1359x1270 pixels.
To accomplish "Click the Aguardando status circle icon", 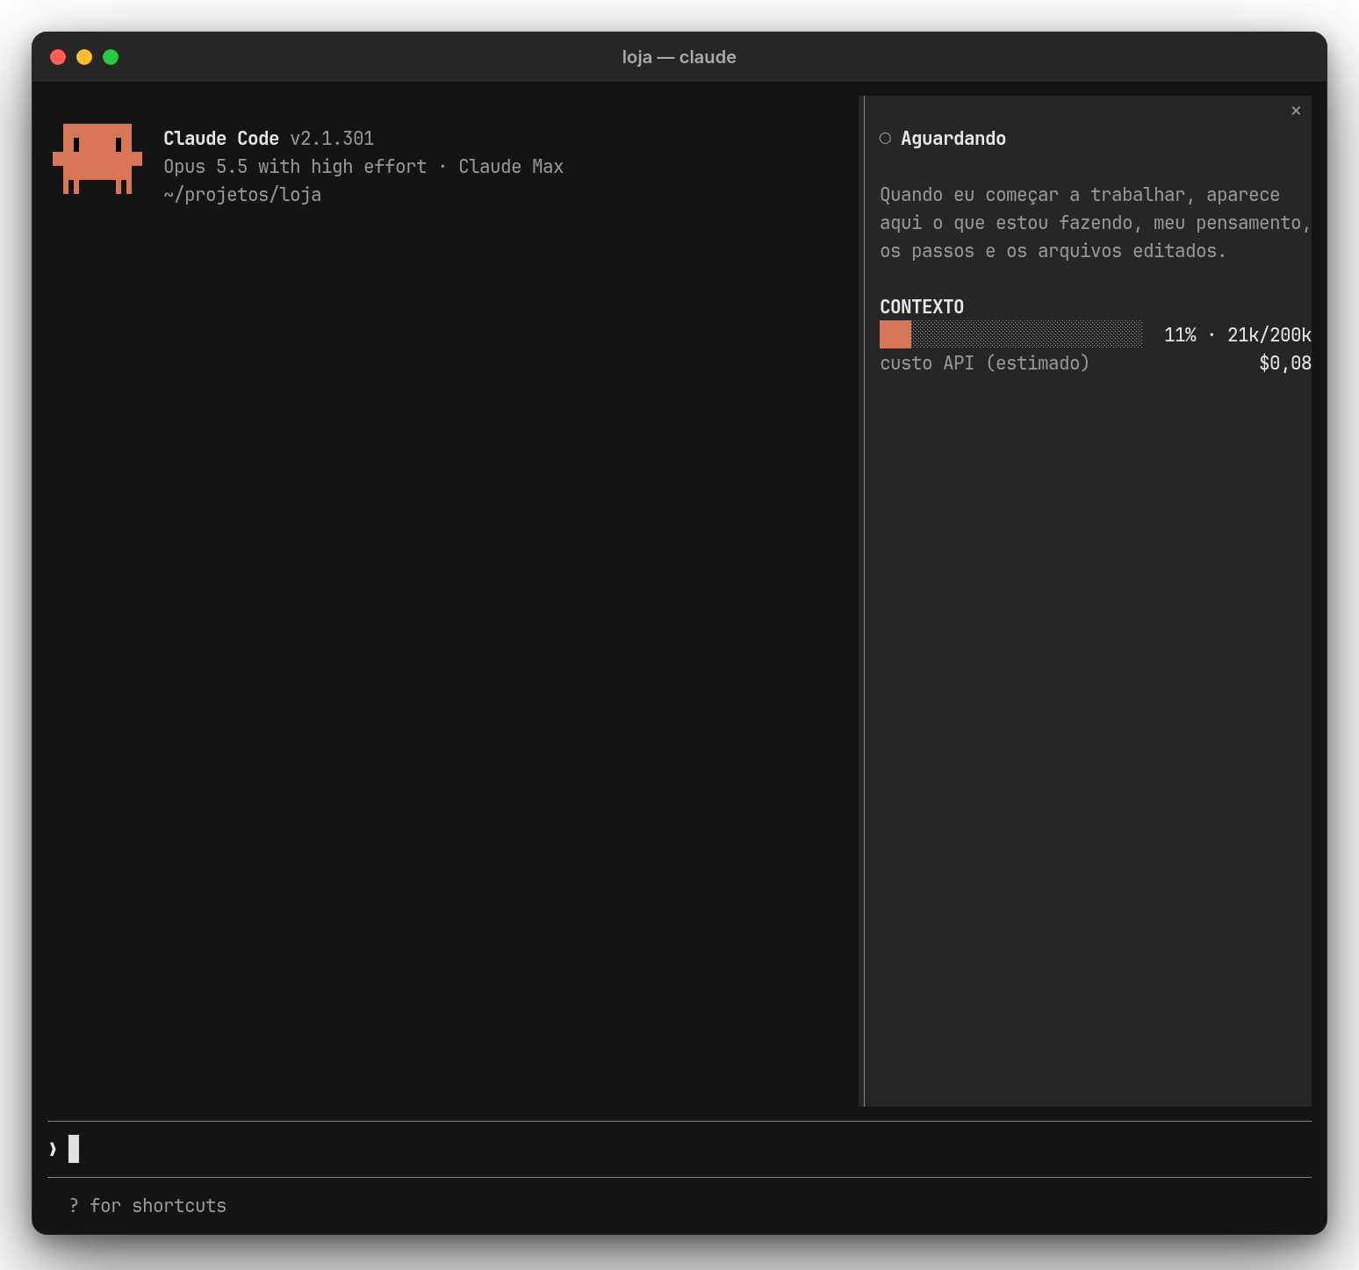I will (885, 139).
